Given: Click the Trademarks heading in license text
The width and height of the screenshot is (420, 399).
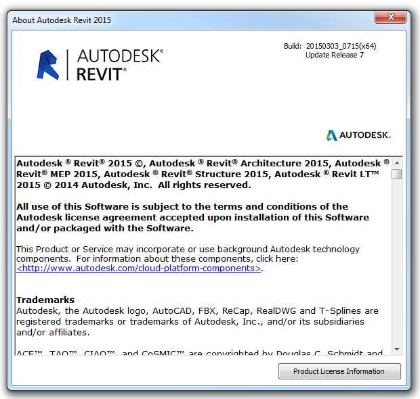Looking at the screenshot, I should pos(45,300).
